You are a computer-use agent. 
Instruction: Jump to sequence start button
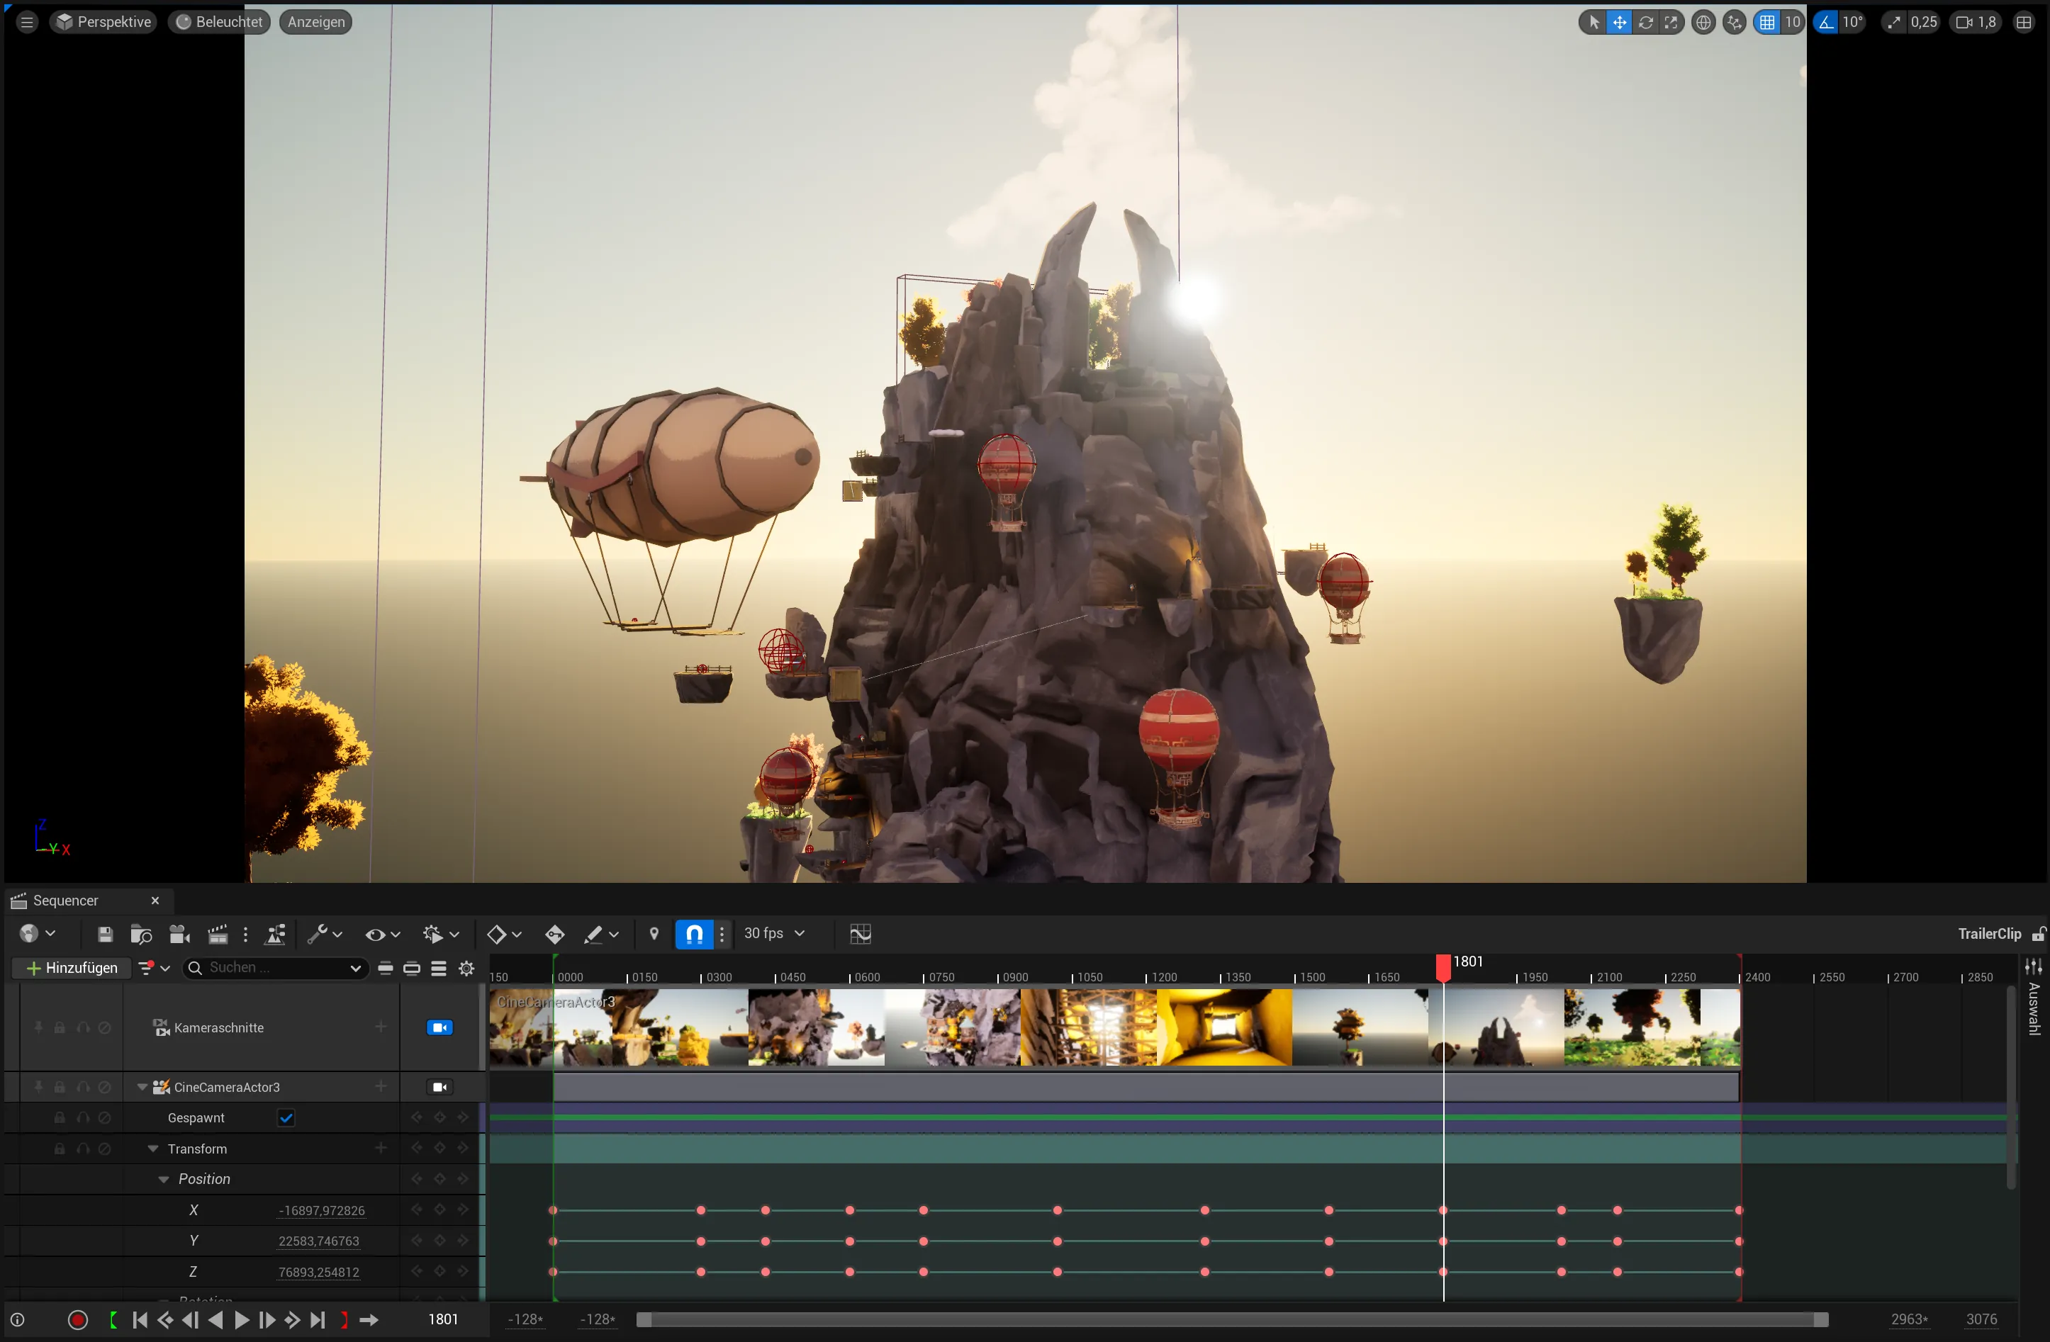pos(140,1321)
